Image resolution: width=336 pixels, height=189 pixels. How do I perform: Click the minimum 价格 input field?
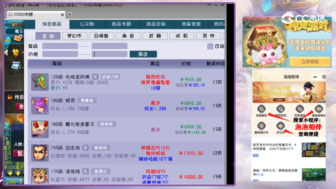point(60,54)
